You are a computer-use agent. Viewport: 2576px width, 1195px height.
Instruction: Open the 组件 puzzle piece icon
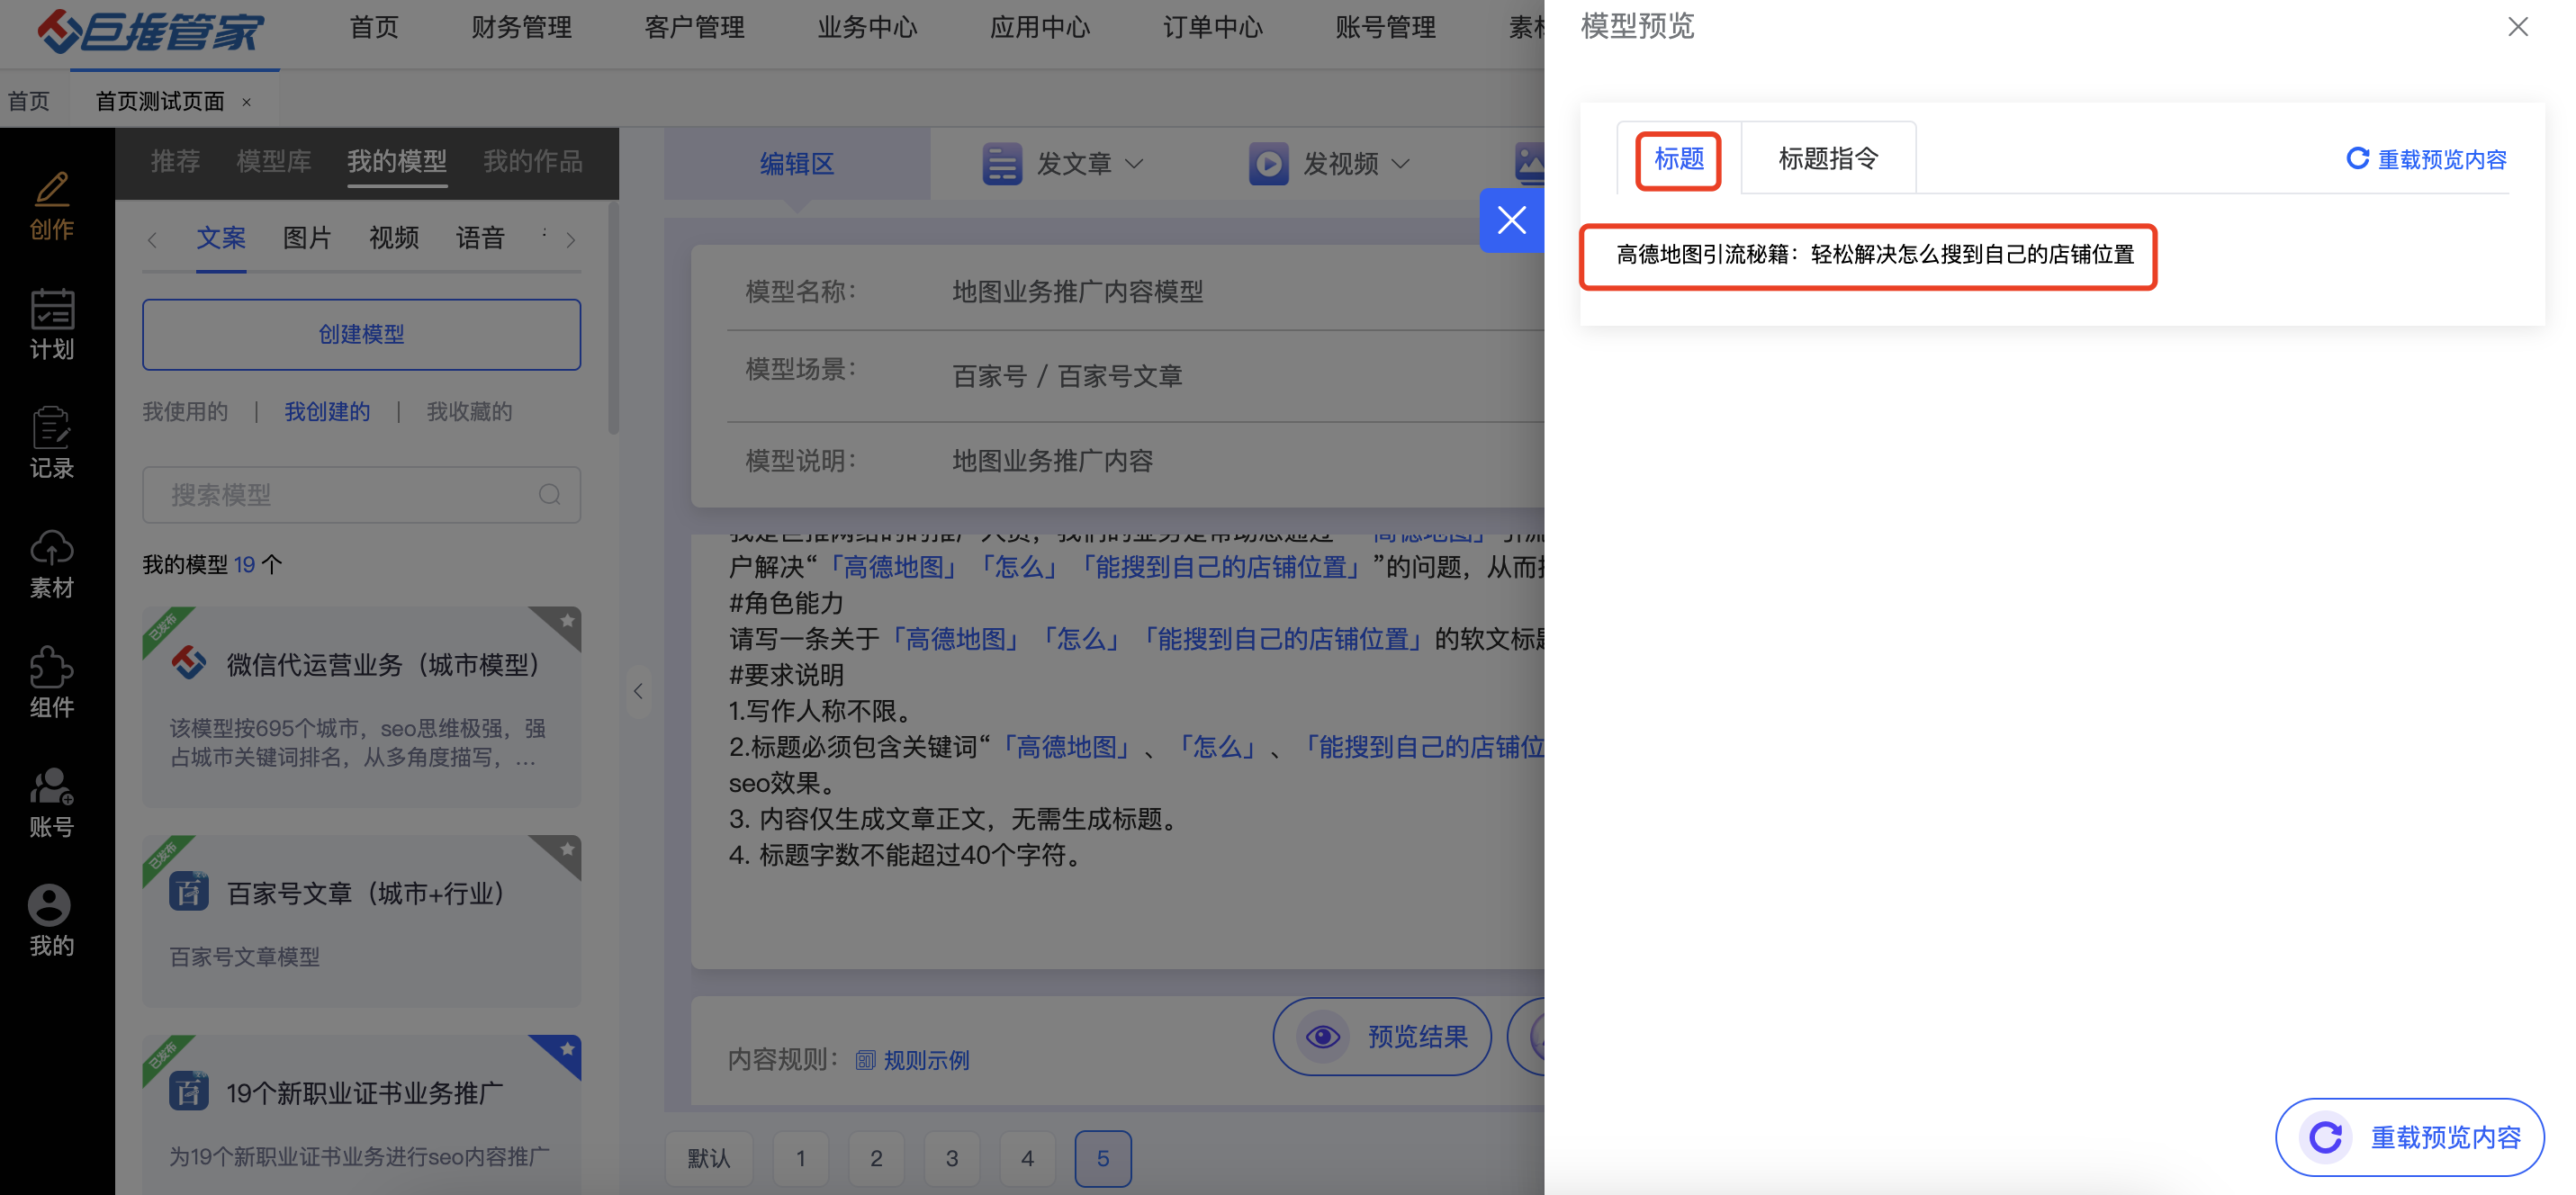[x=51, y=667]
